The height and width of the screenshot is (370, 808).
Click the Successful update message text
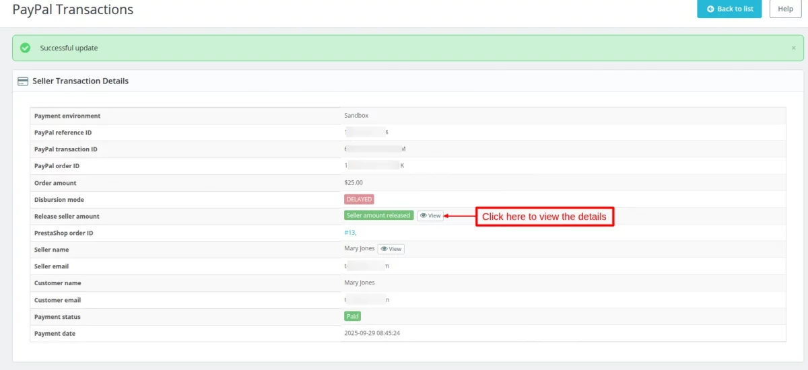coord(69,48)
